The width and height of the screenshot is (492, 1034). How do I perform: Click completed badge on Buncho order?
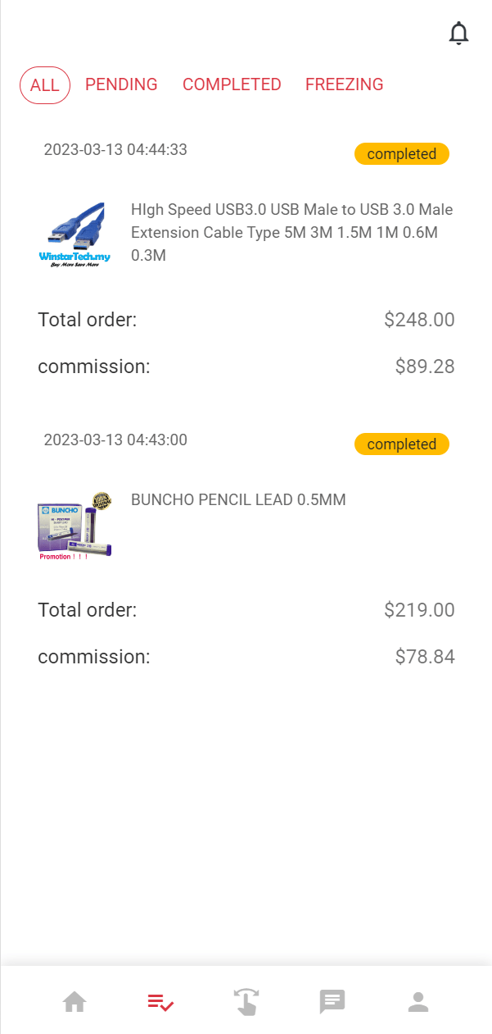coord(401,444)
